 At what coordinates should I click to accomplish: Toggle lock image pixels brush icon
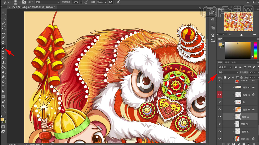tap(229, 77)
